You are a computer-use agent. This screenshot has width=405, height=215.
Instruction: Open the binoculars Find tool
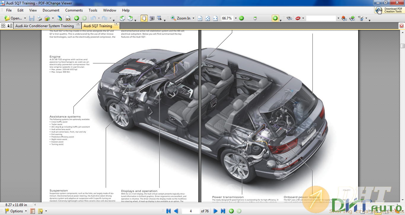coord(289,18)
